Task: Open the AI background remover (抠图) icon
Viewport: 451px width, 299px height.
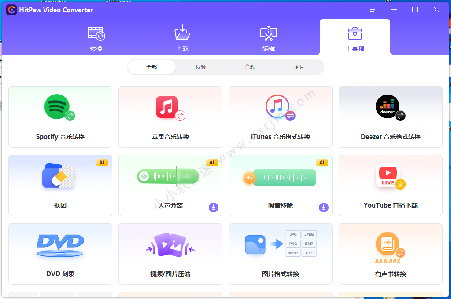Action: pos(59,175)
